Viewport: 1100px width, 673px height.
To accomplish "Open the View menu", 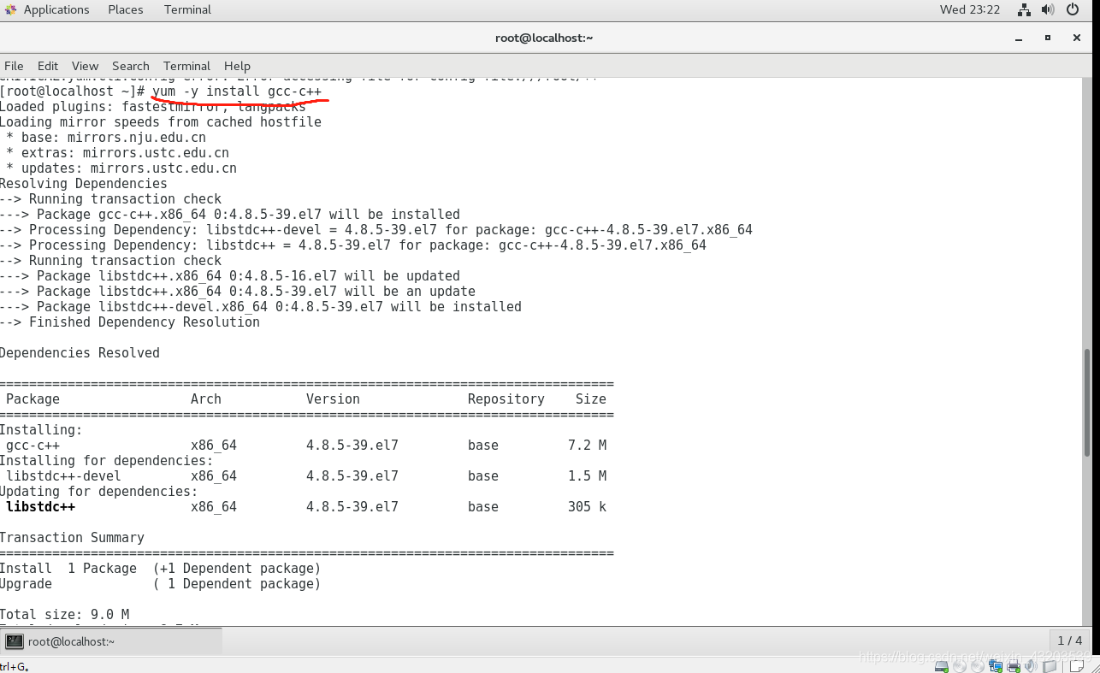I will [x=85, y=66].
